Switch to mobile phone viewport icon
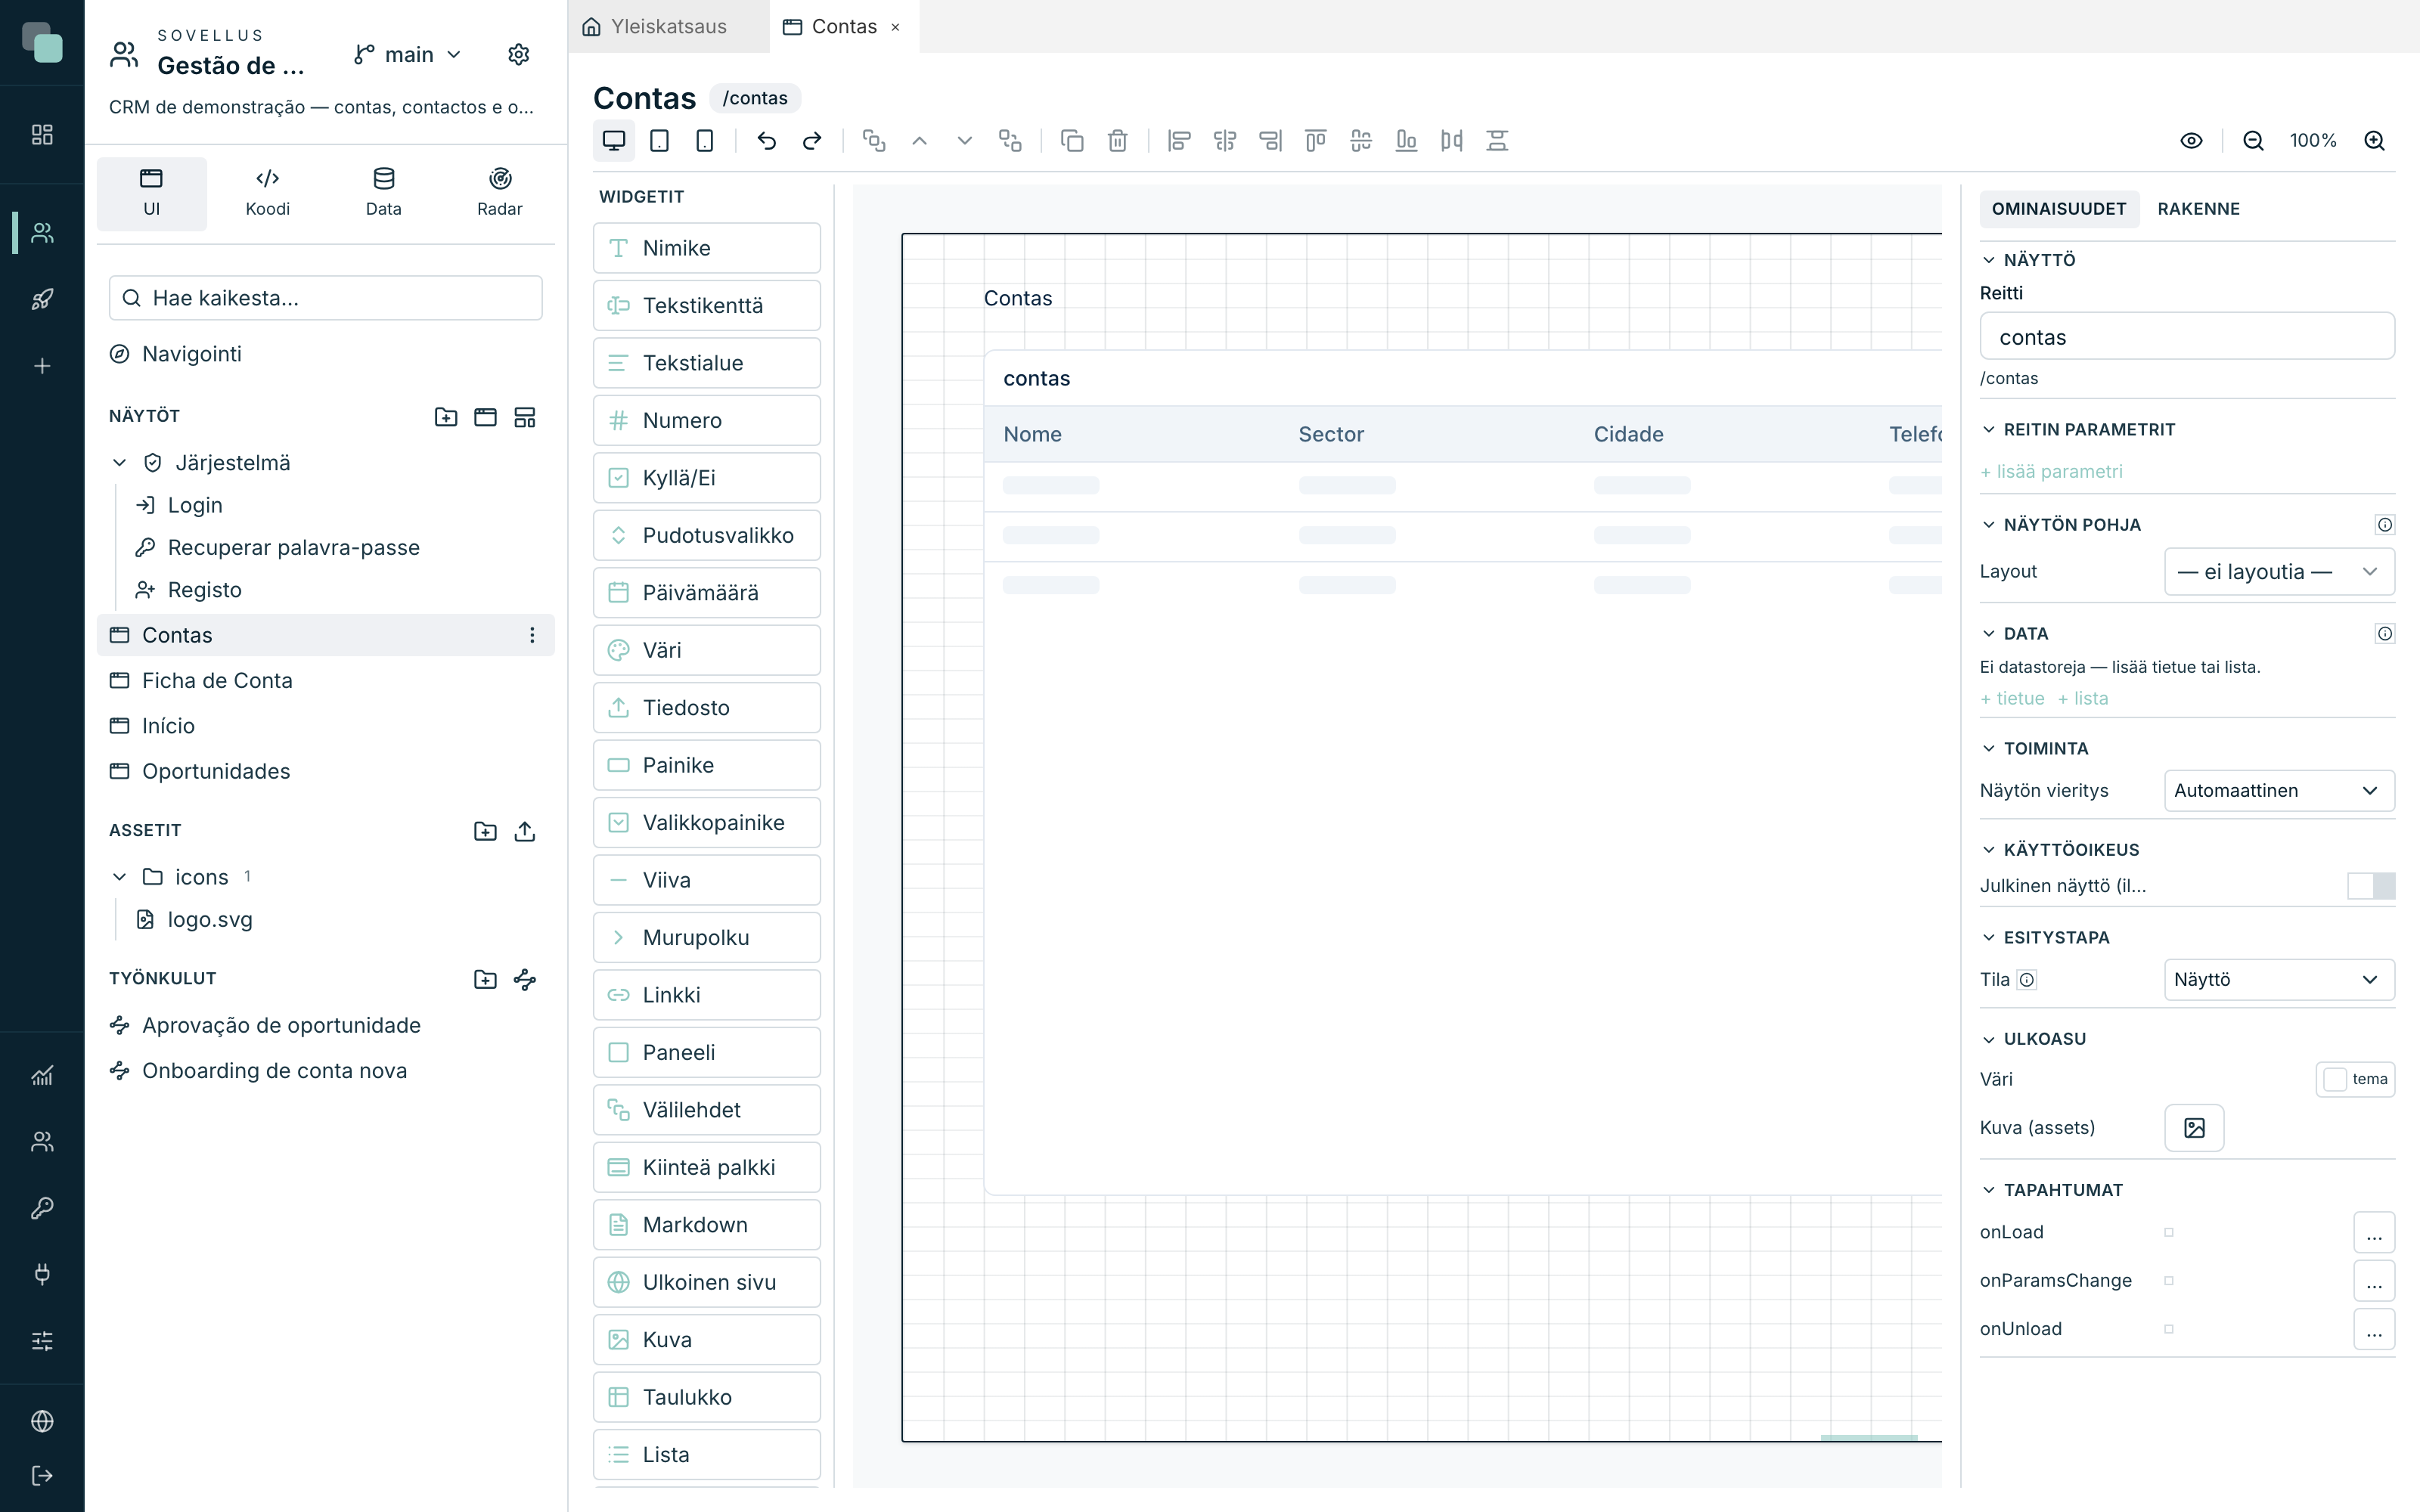 [x=705, y=141]
